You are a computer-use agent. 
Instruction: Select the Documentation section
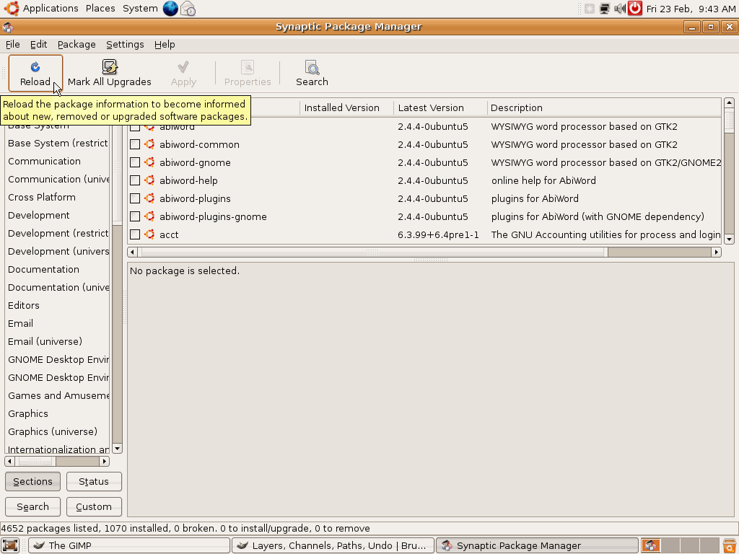43,270
